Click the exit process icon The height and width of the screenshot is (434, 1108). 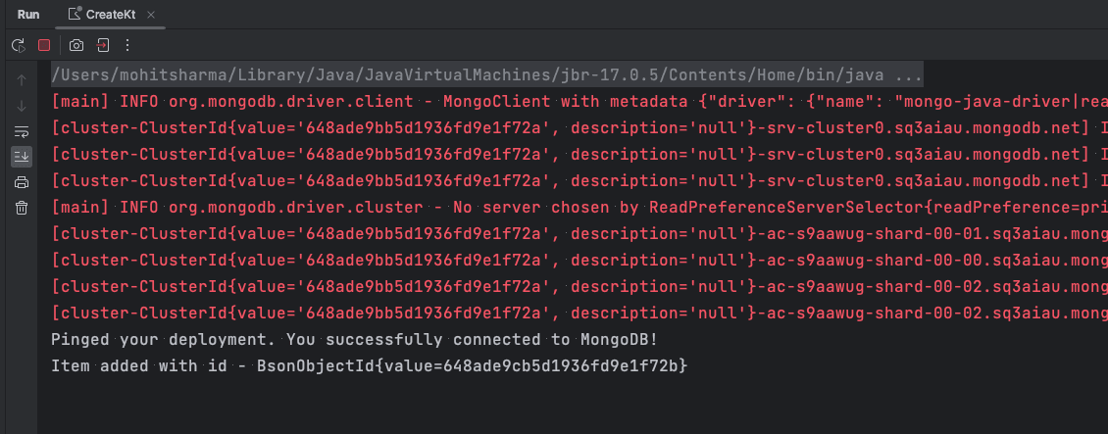pos(102,45)
